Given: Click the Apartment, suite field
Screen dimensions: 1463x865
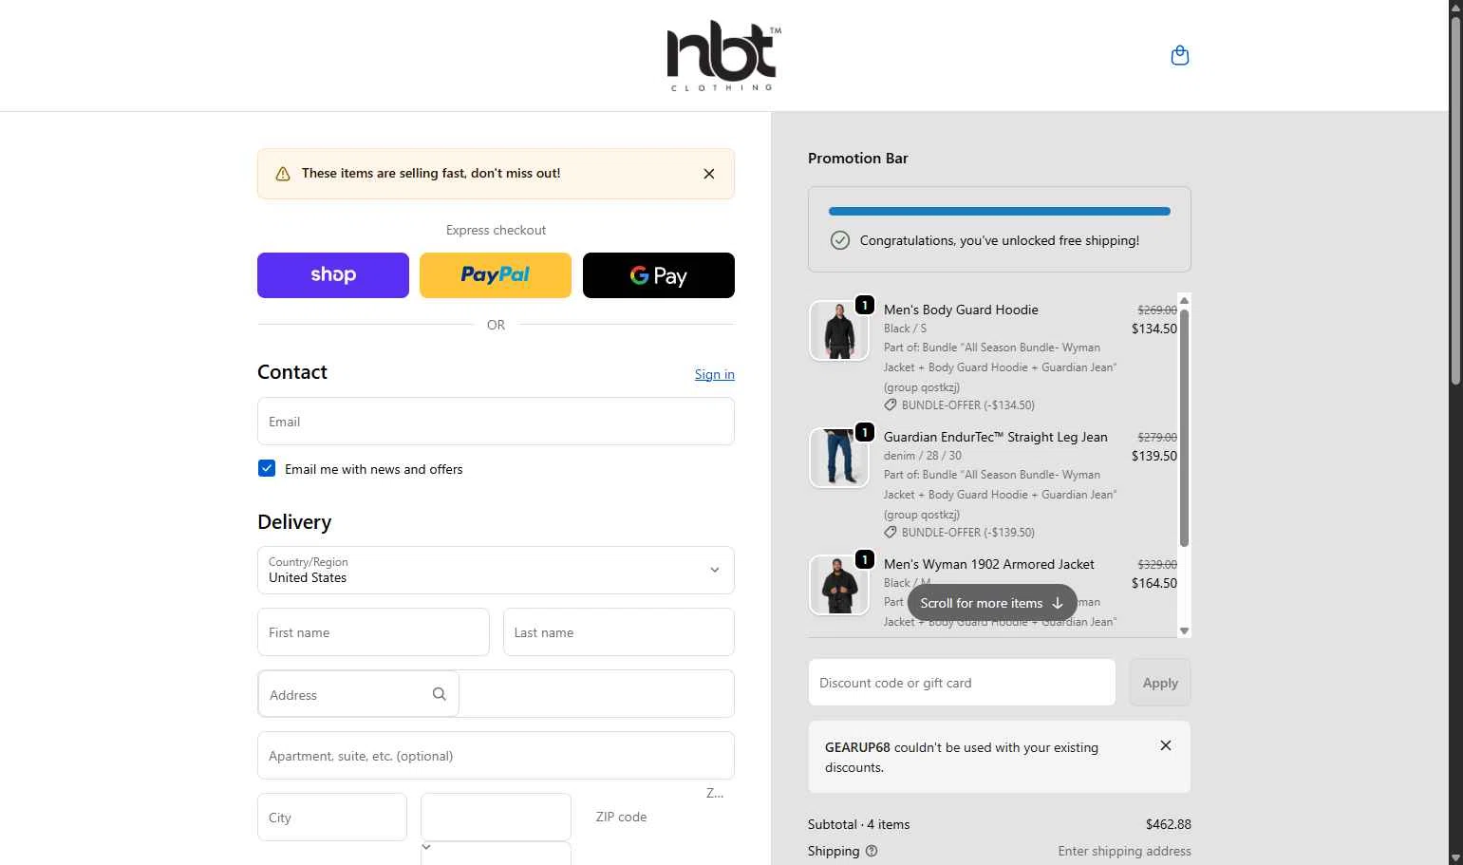Looking at the screenshot, I should pyautogui.click(x=496, y=756).
